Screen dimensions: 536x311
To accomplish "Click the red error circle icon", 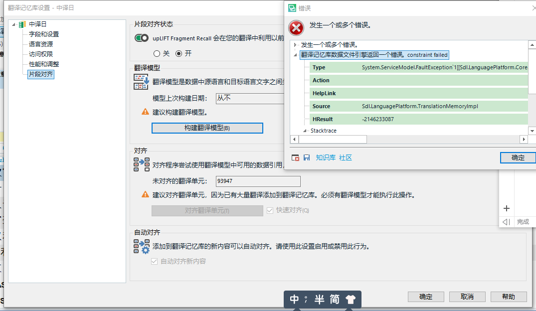I will point(296,28).
